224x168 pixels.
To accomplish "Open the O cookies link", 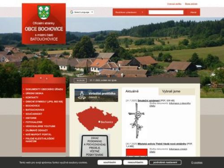I will (197, 163).
